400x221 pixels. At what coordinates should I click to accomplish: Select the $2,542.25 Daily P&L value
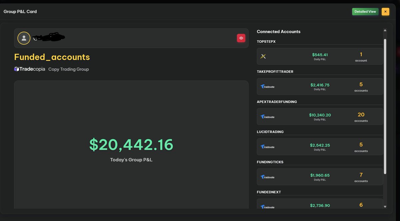pos(320,145)
